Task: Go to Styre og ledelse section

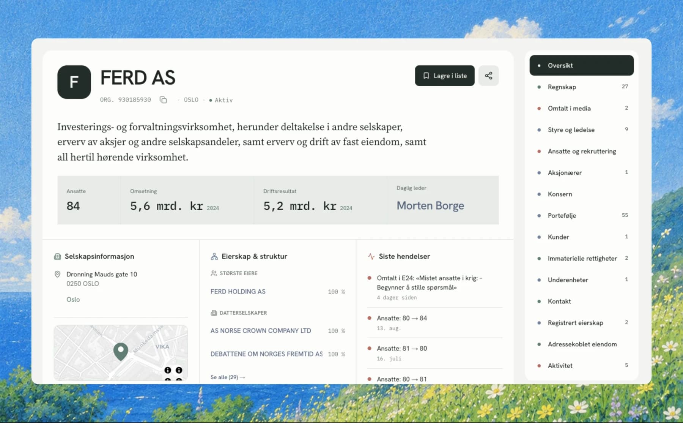Action: pyautogui.click(x=582, y=130)
